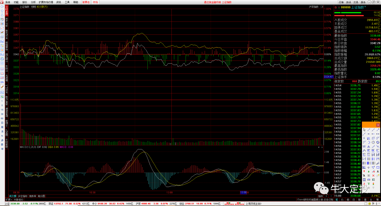Viewport: 381px width, 206px height.
Task: Click the back arrow icon in left sidebar
Action: [2, 7]
